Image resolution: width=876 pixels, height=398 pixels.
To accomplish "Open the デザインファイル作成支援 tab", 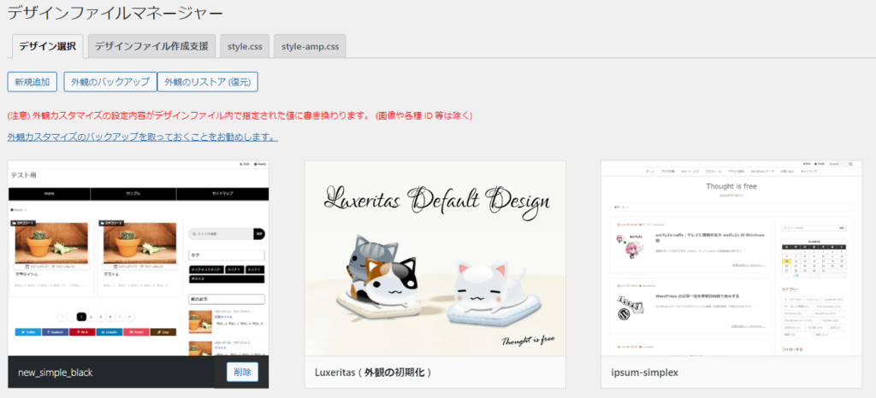I will coord(151,46).
